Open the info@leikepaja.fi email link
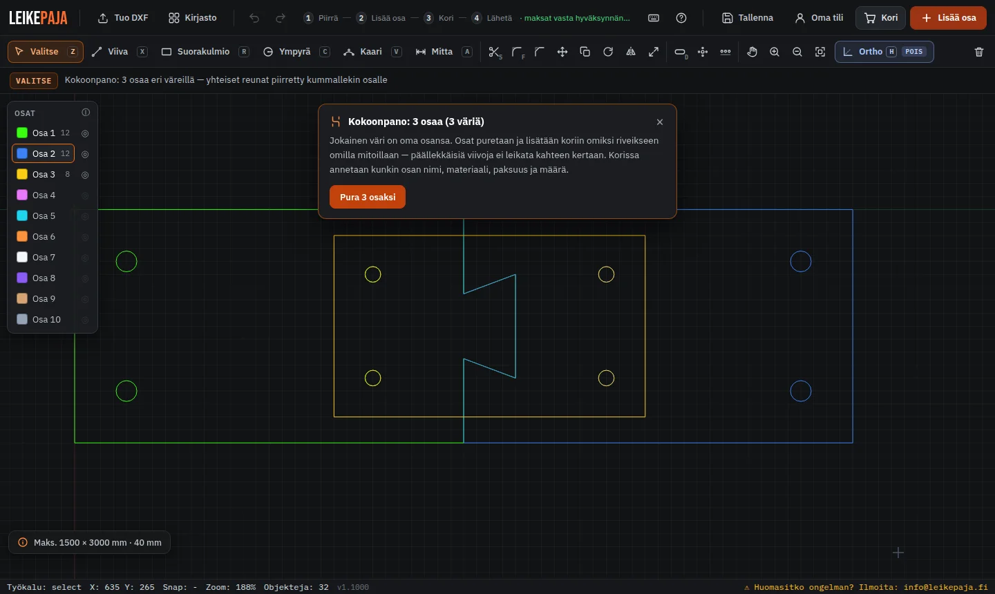This screenshot has width=995, height=594. (x=946, y=587)
